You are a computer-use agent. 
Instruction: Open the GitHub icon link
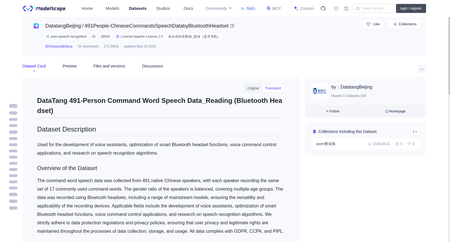pos(323,8)
